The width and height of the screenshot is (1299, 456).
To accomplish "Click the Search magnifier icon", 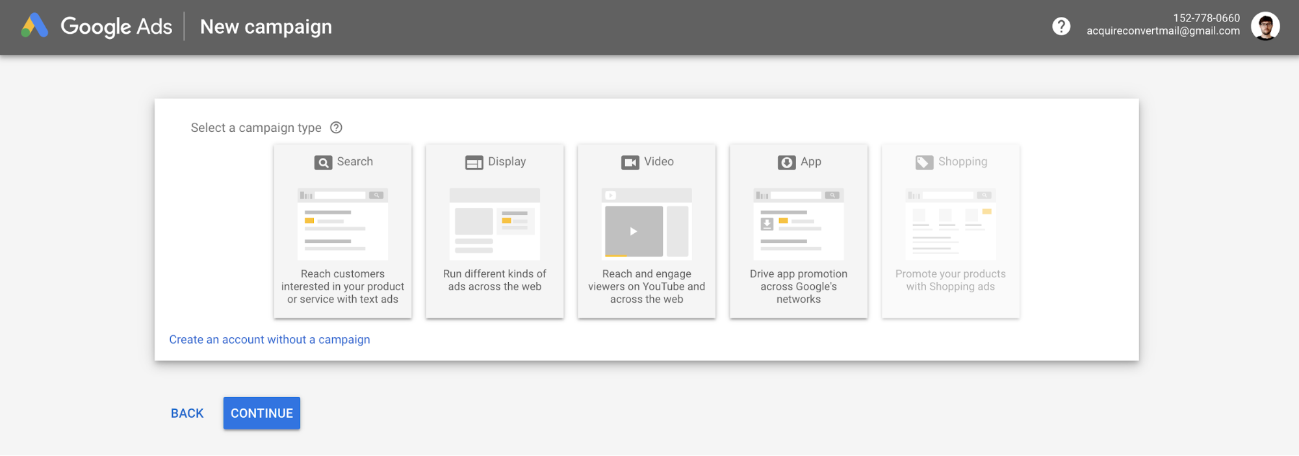I will pyautogui.click(x=323, y=162).
